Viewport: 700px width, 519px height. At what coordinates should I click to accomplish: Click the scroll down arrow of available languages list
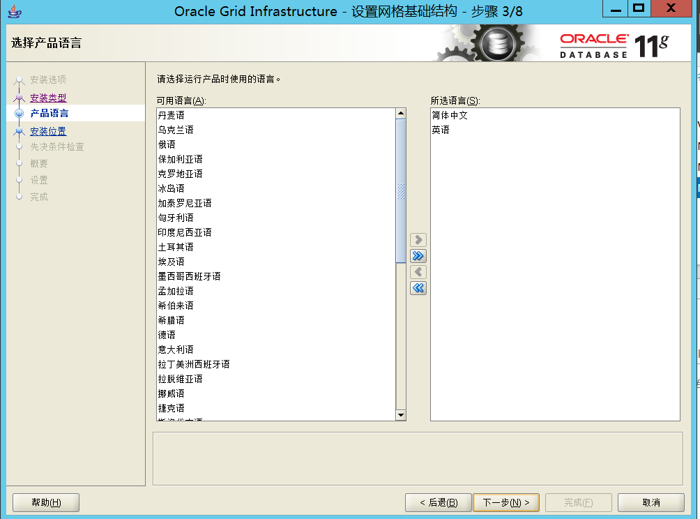(400, 415)
